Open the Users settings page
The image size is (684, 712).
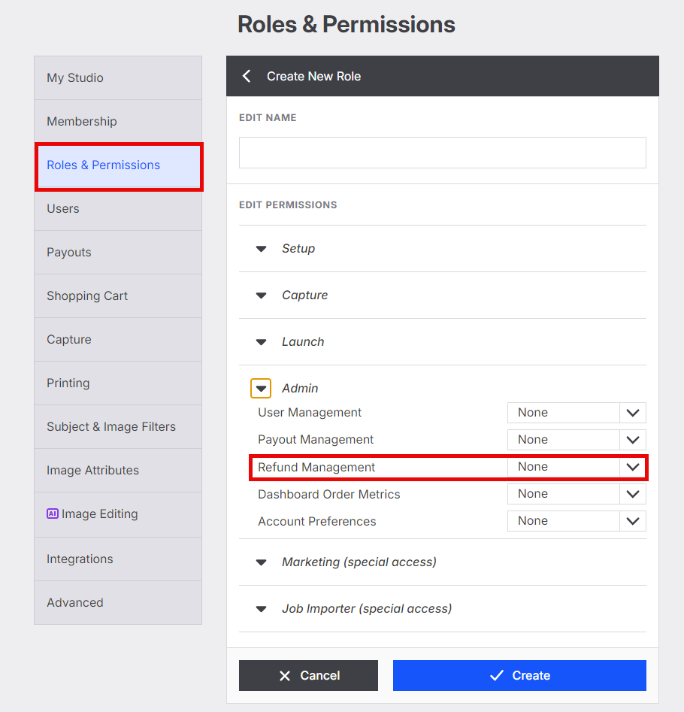[x=118, y=209]
